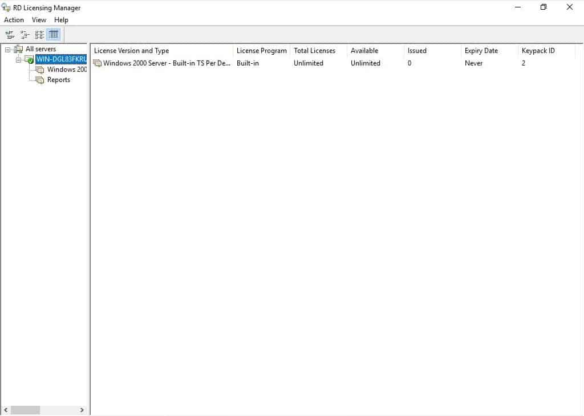This screenshot has width=584, height=416.
Task: Select the Details view toolbar icon
Action: tap(54, 35)
